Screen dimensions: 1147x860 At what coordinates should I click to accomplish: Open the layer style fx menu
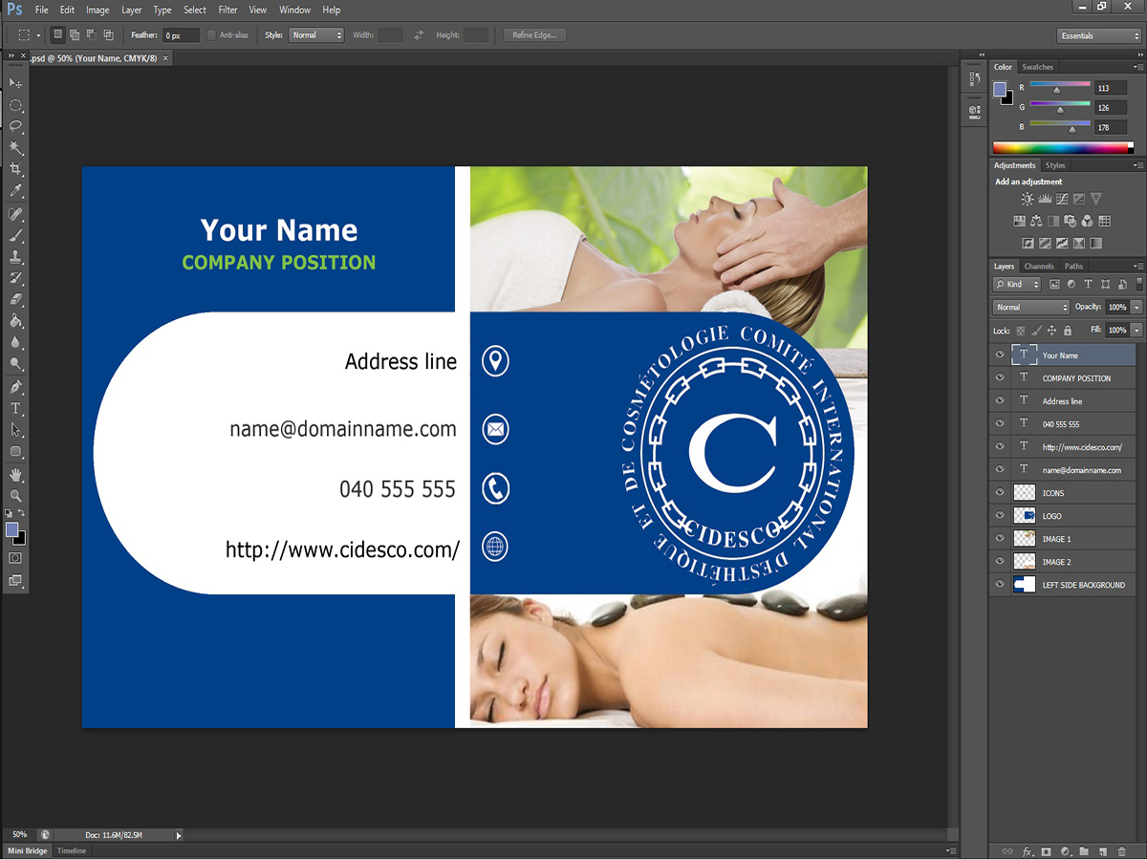point(1028,850)
